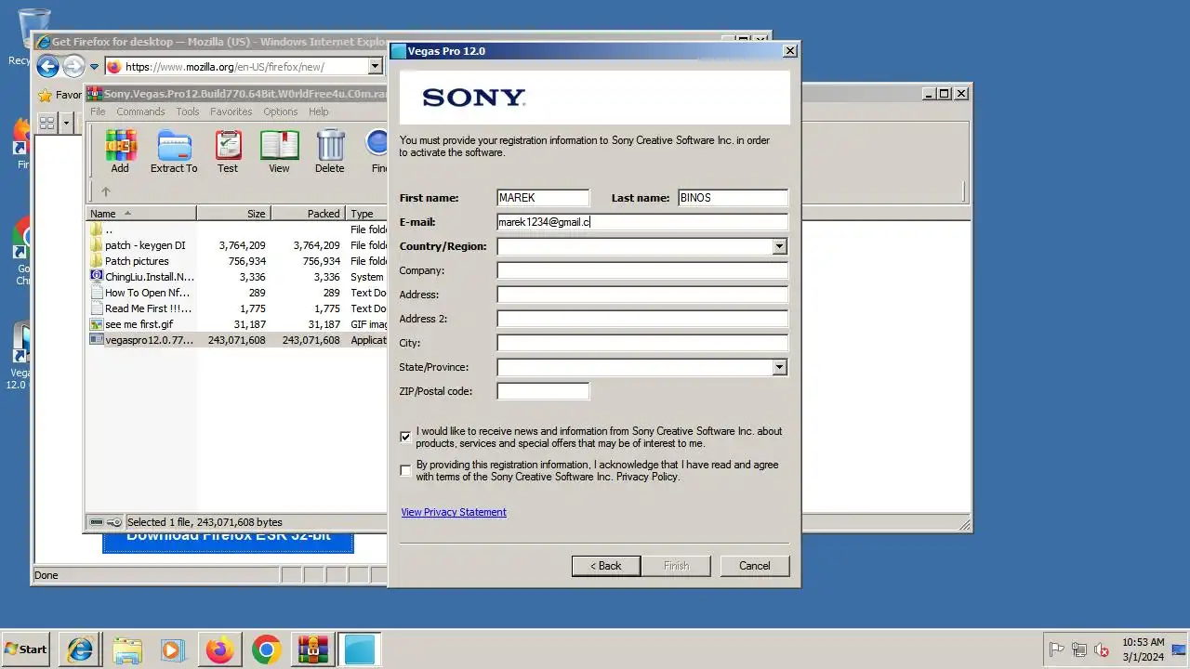Viewport: 1190px width, 669px height.
Task: Open the WinRAR Favorites menu
Action: coord(231,111)
